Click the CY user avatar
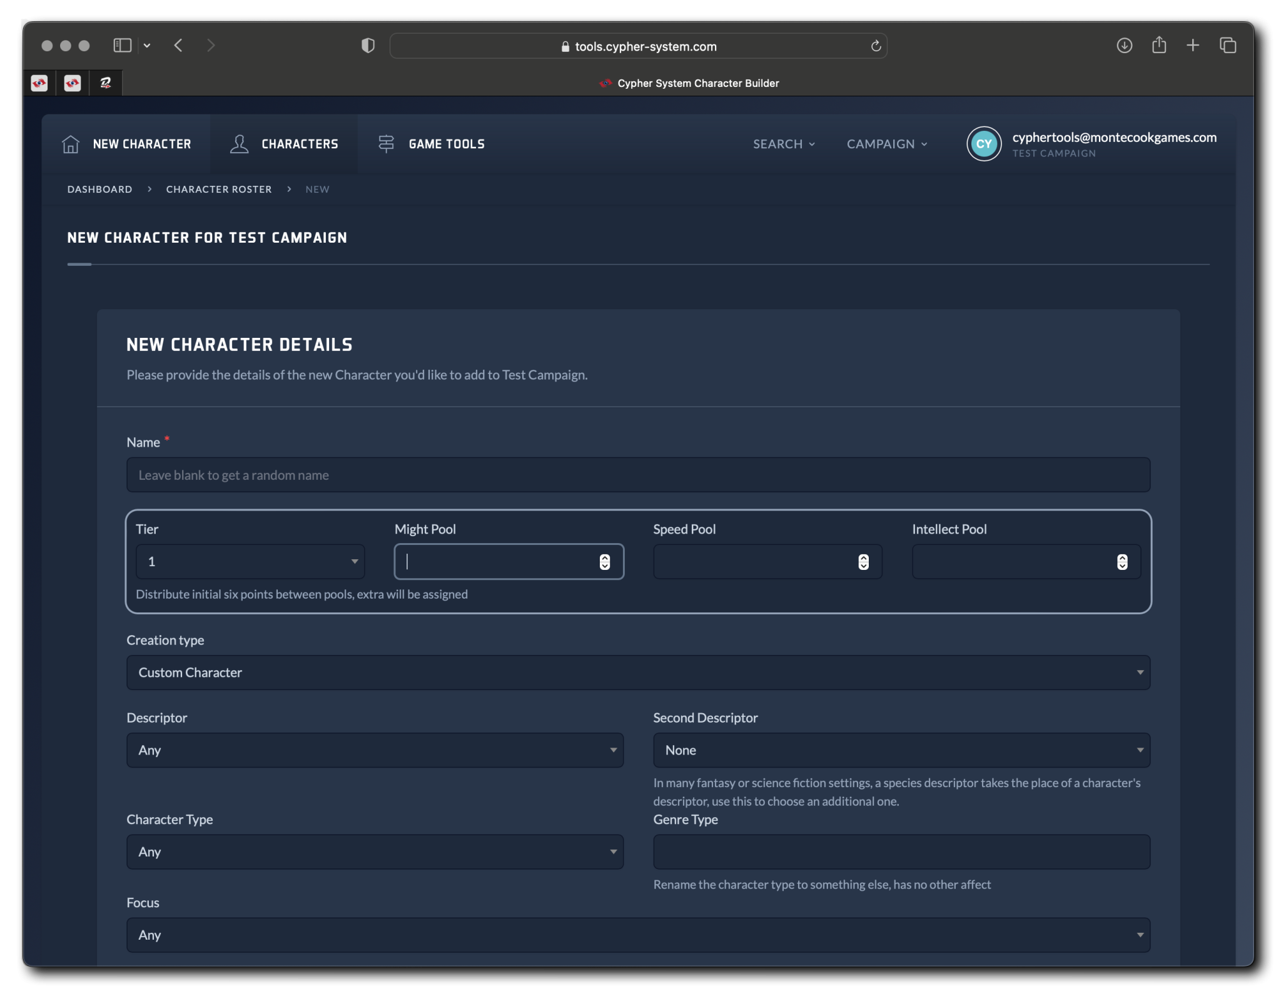Image resolution: width=1281 pixels, height=991 pixels. click(984, 144)
